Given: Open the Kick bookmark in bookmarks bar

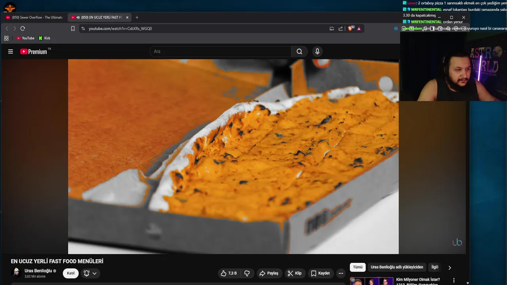Looking at the screenshot, I should (x=44, y=38).
